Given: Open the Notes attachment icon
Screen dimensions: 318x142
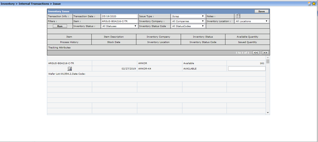Looking at the screenshot, I should tap(238, 16).
